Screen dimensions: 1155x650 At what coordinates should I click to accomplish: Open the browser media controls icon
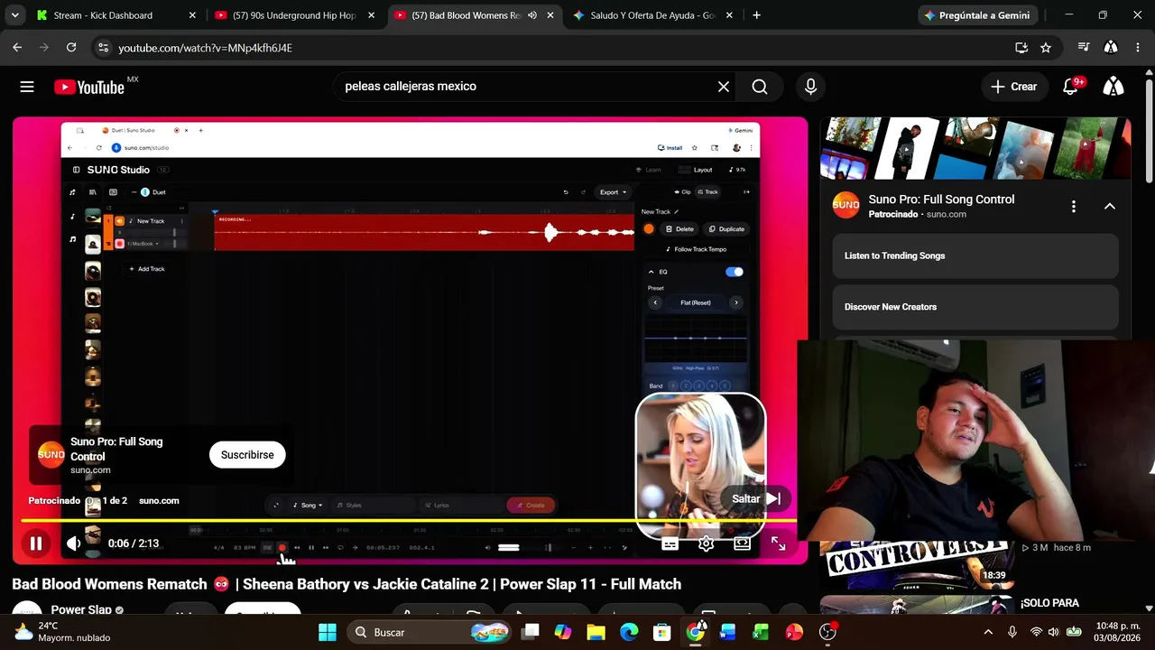tap(1084, 48)
